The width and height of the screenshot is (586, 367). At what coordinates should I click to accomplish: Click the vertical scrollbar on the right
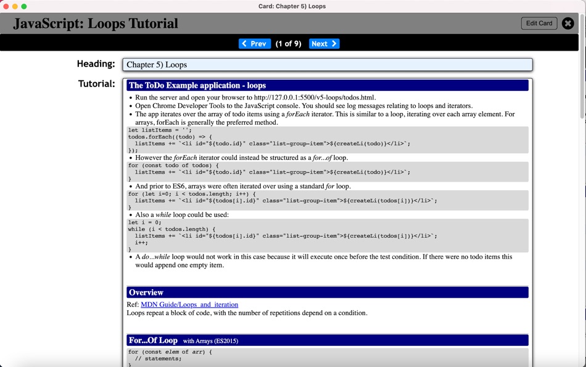tap(582, 67)
